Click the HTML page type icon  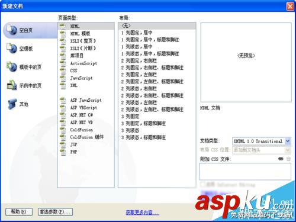pos(63,26)
